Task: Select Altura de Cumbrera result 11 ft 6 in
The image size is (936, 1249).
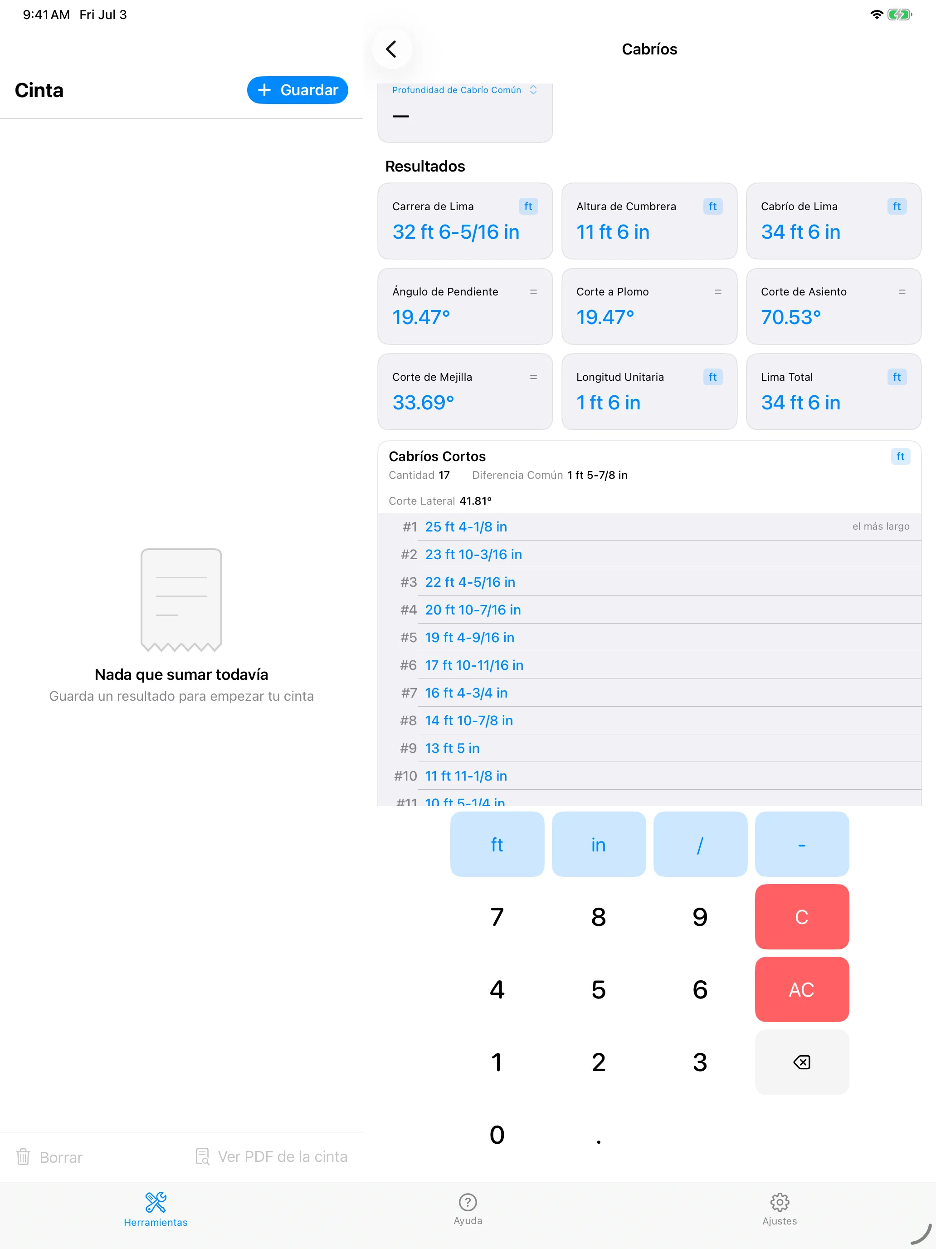Action: pyautogui.click(x=613, y=232)
